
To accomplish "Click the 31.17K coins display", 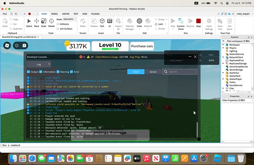I will [78, 46].
